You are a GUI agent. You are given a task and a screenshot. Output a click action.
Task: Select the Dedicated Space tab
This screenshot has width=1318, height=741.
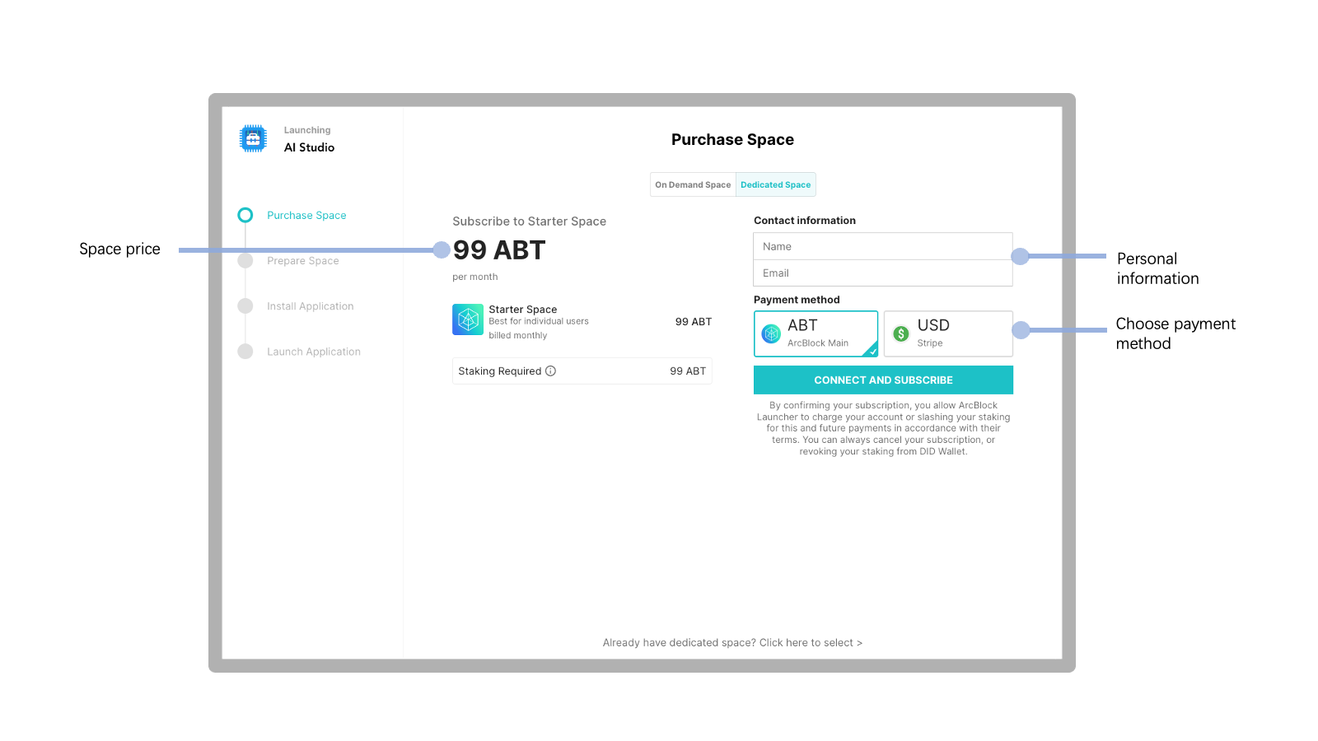pyautogui.click(x=775, y=185)
